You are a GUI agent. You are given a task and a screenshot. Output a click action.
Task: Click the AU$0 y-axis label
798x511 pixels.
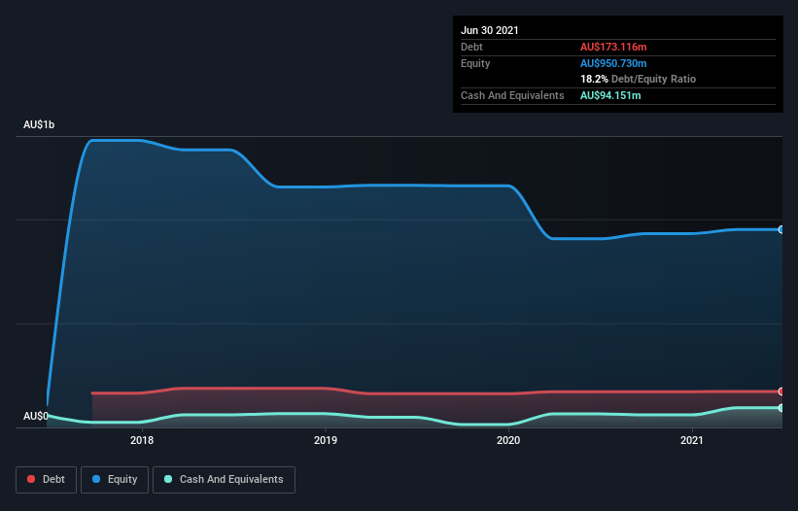tap(36, 416)
